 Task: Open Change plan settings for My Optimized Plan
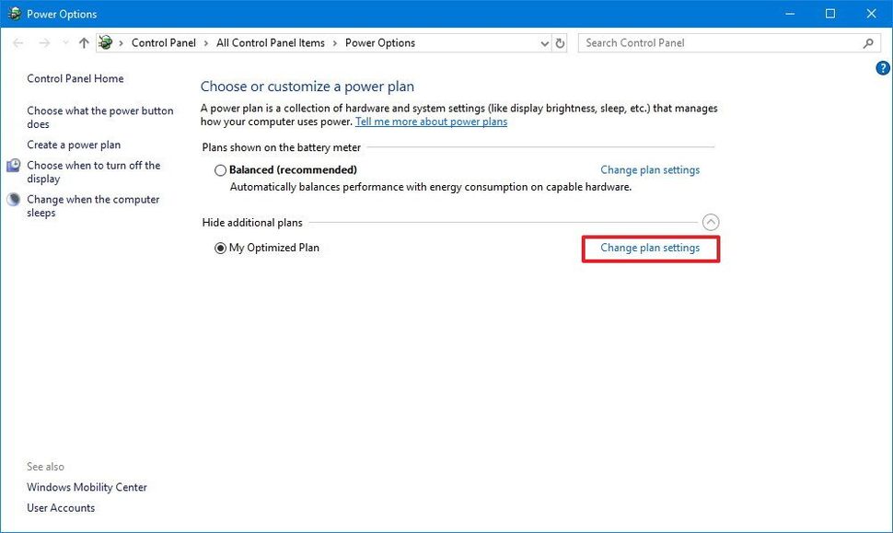pos(650,248)
